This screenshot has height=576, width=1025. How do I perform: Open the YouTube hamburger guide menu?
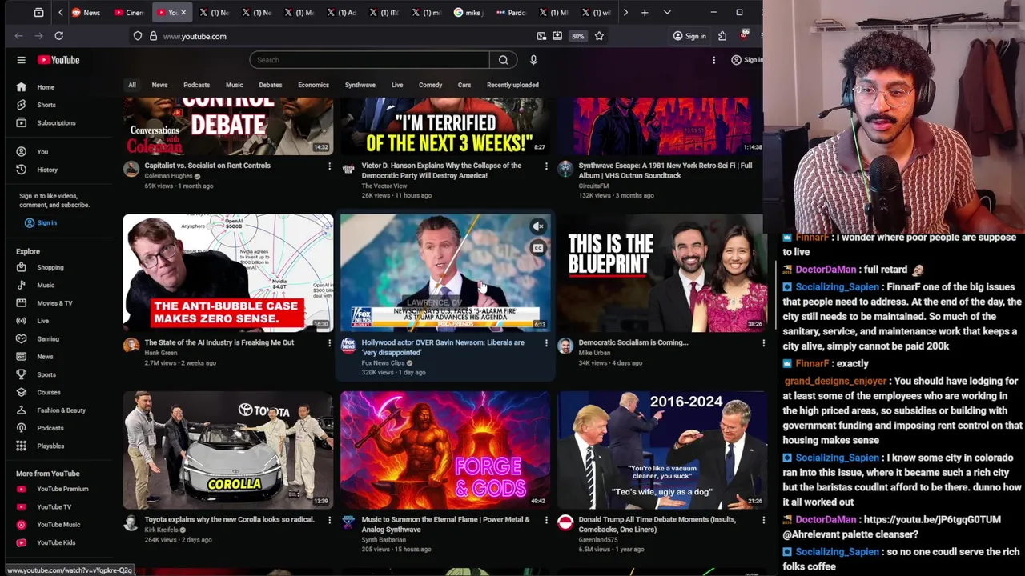click(x=22, y=60)
